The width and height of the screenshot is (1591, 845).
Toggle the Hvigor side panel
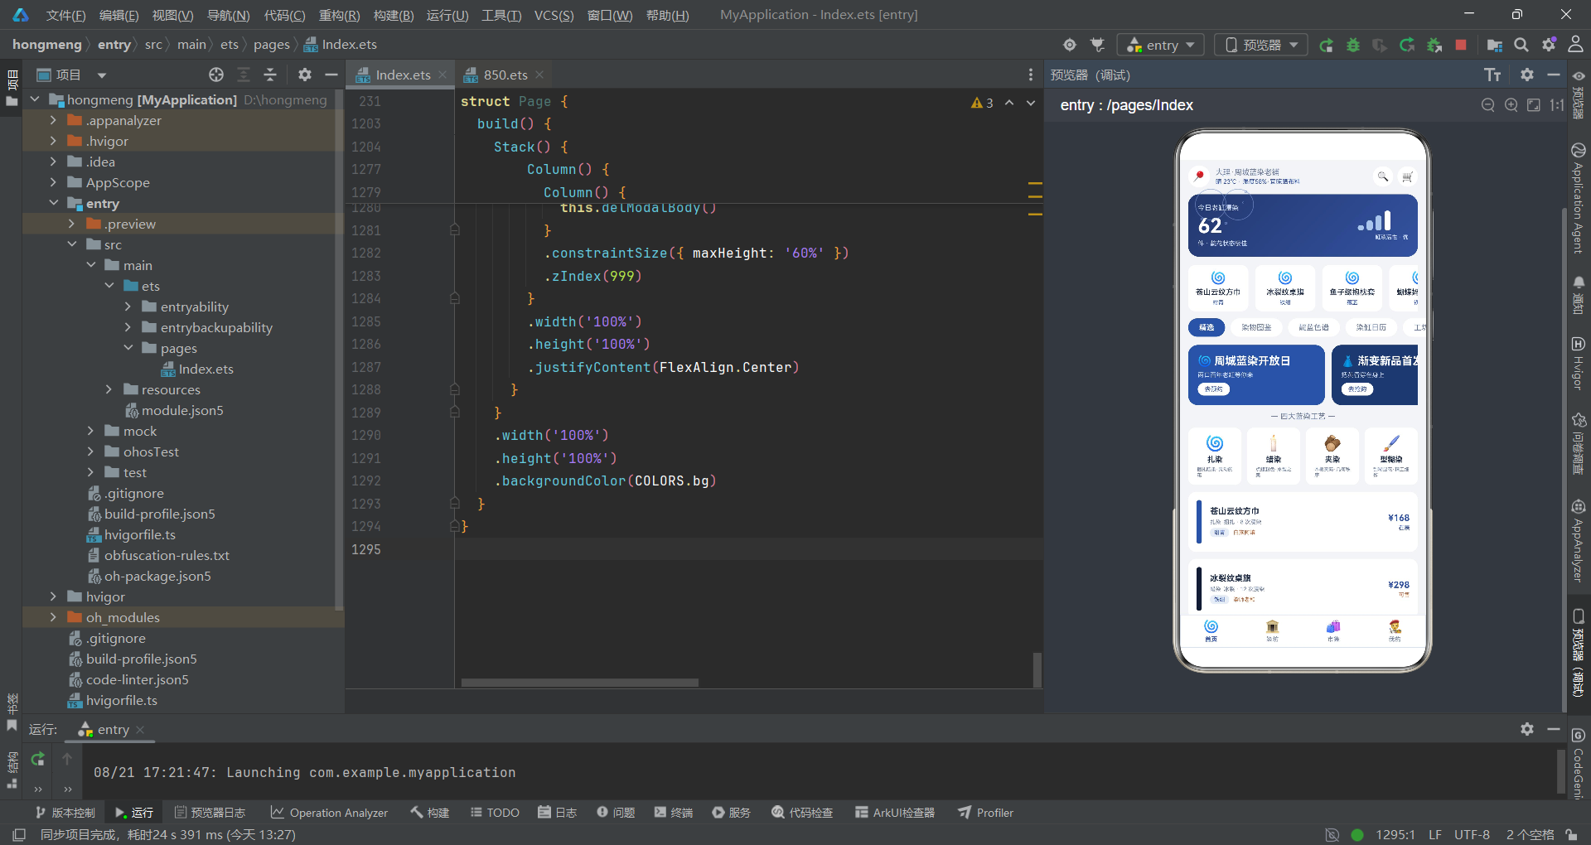(x=1578, y=363)
